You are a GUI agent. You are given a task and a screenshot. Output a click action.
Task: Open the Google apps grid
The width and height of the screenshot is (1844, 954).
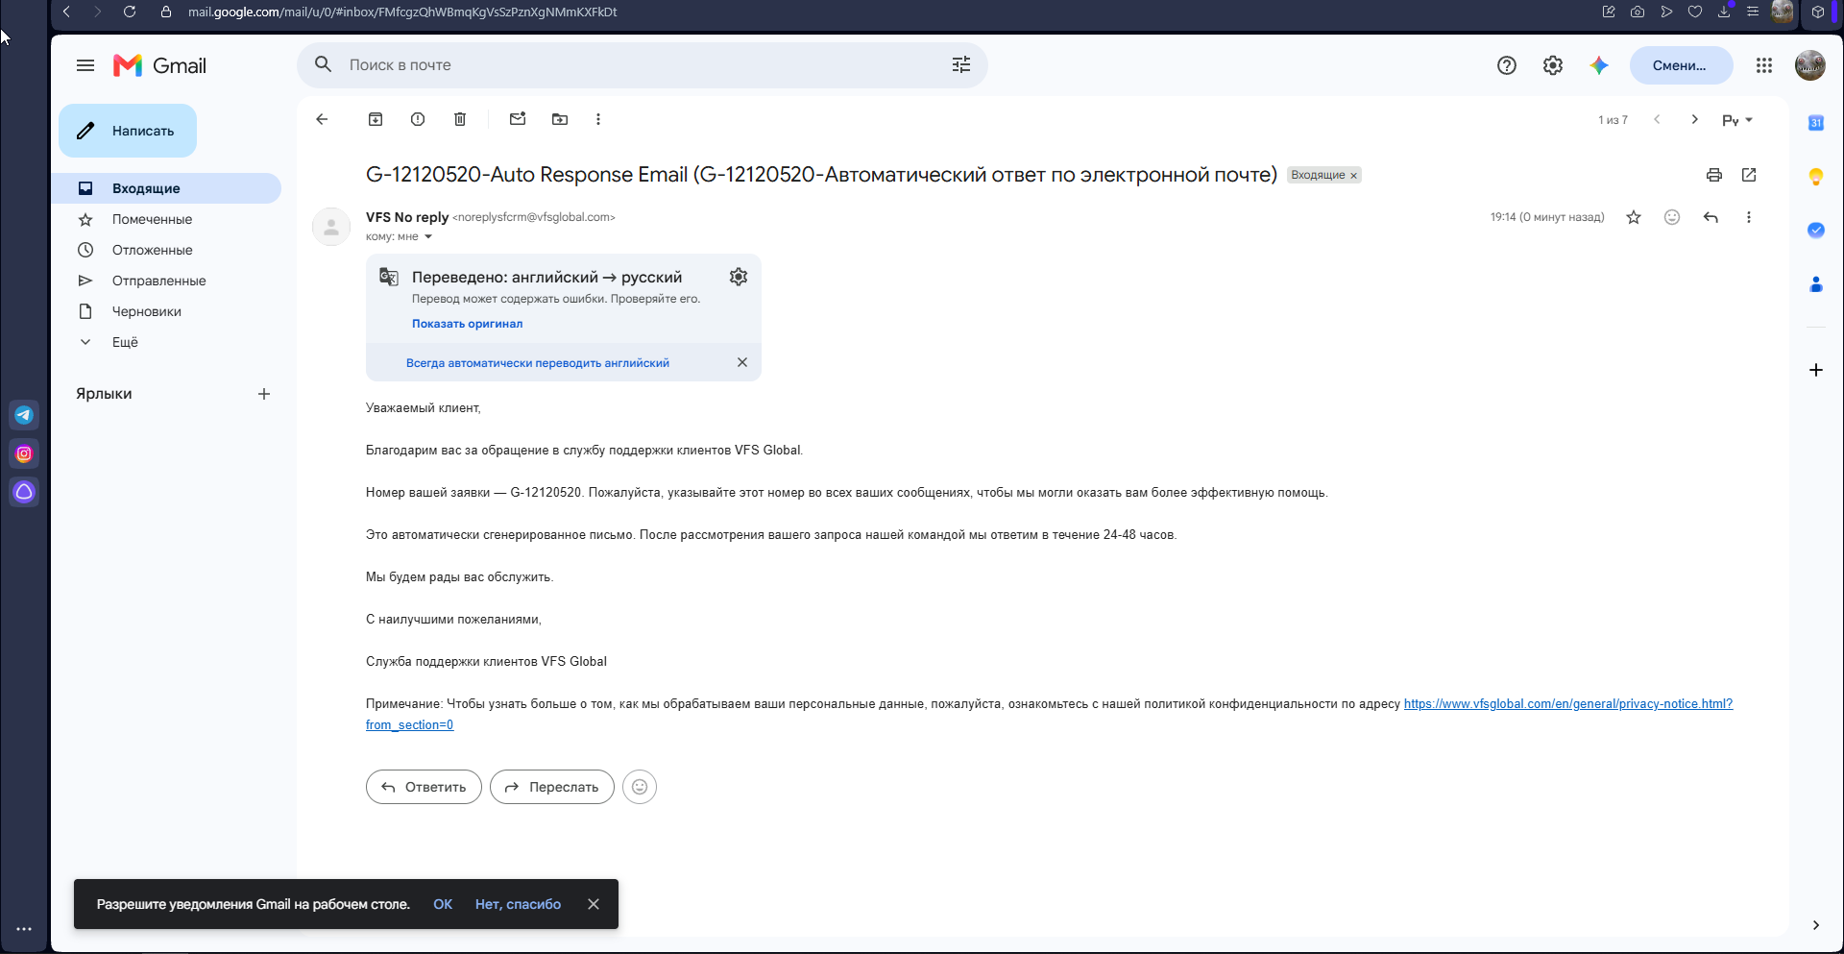pos(1764,65)
